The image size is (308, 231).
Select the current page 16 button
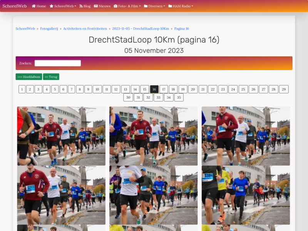coord(154,89)
